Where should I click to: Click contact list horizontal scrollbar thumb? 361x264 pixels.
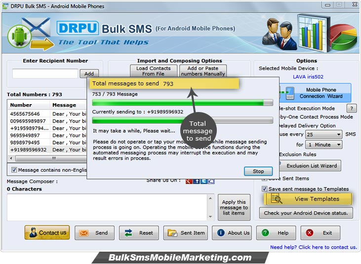51,158
